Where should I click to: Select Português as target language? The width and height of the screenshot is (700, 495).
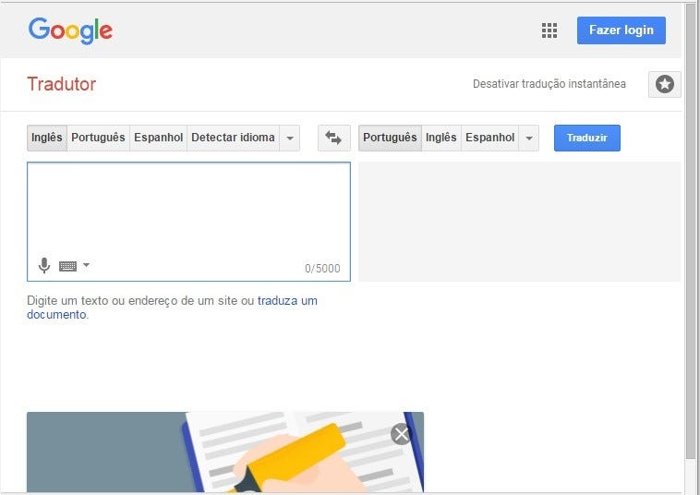390,138
